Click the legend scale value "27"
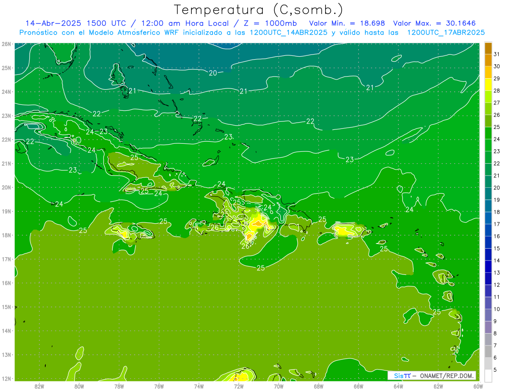 point(497,102)
